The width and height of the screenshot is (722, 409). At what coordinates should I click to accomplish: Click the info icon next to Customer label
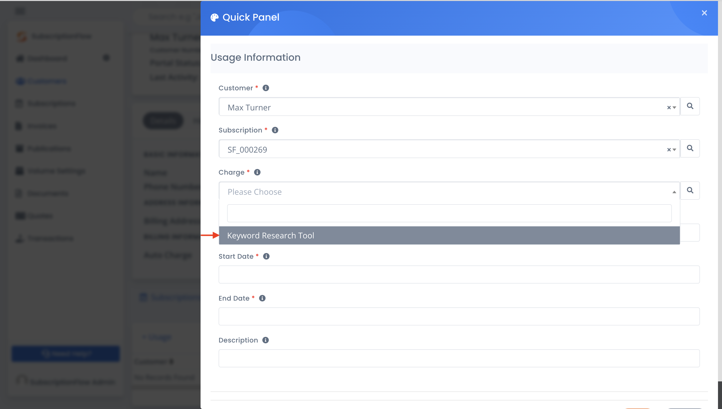coord(265,88)
